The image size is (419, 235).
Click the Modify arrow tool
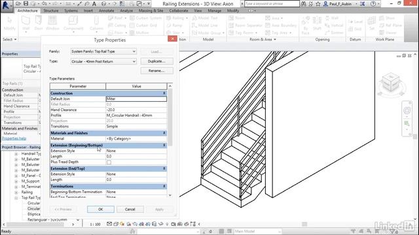coord(10,23)
